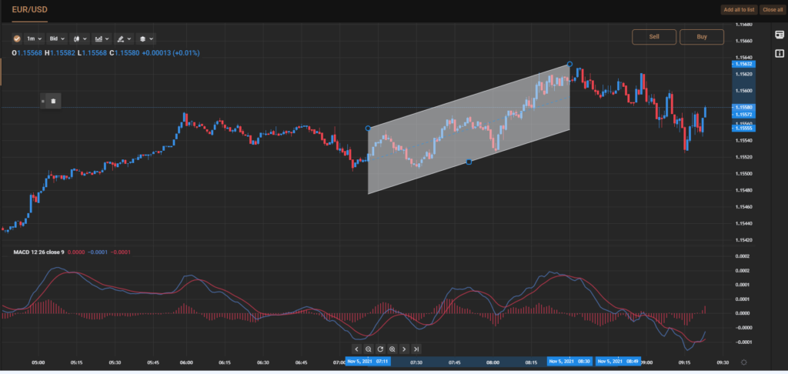Viewport: 788px width, 374px height.
Task: Expand the Bid price type dropdown
Action: click(x=56, y=38)
